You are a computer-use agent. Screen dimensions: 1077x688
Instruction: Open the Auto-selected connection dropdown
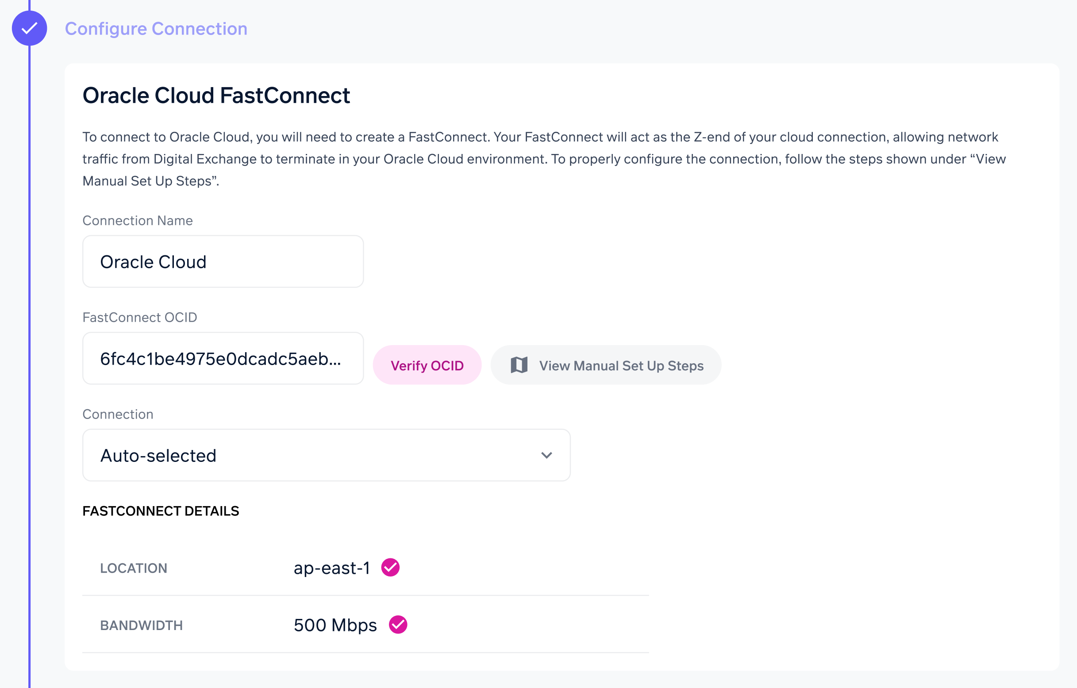(326, 455)
